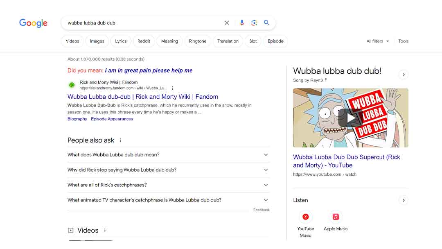Click the 'About 1,070,000 results' text

click(x=106, y=59)
